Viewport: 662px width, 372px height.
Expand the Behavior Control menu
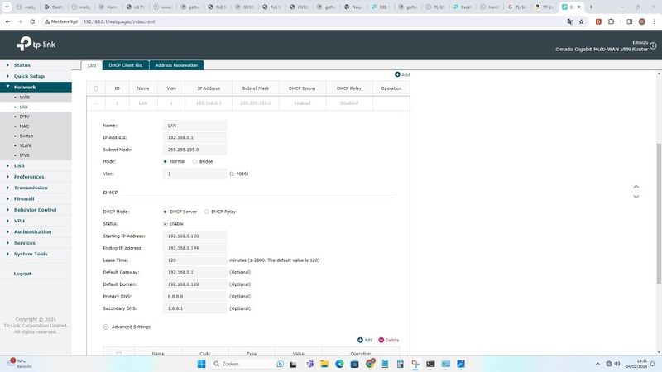point(36,210)
